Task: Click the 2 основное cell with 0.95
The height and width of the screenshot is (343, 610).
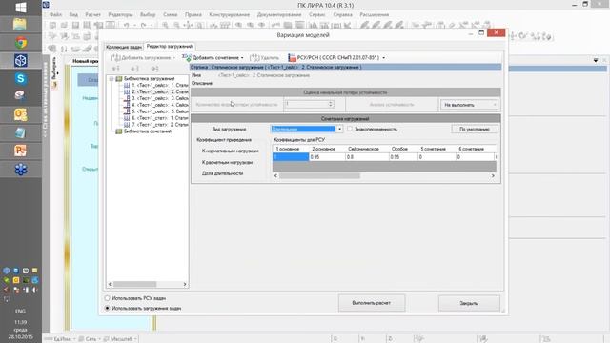Action: (x=327, y=157)
